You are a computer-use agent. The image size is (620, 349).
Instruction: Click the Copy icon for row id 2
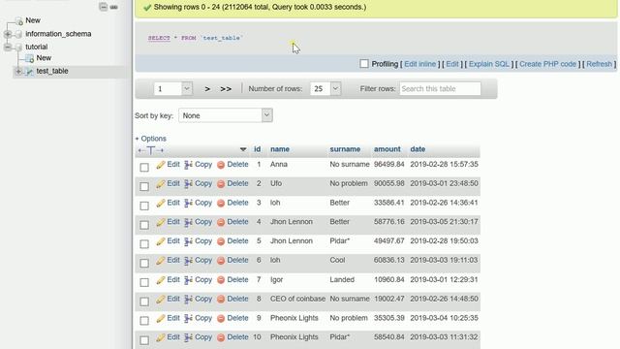click(x=188, y=184)
